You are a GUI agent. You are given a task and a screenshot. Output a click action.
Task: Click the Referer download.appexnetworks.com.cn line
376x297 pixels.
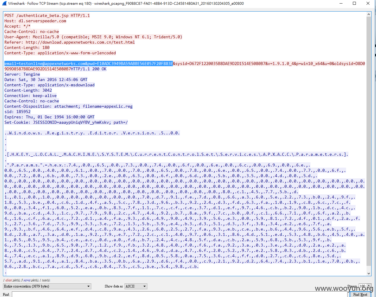[x=70, y=42]
